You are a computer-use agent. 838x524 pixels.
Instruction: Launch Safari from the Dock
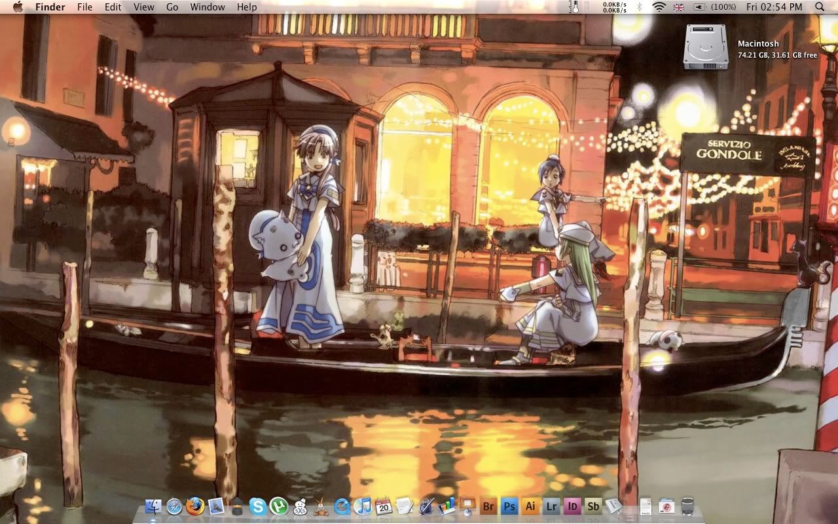174,506
